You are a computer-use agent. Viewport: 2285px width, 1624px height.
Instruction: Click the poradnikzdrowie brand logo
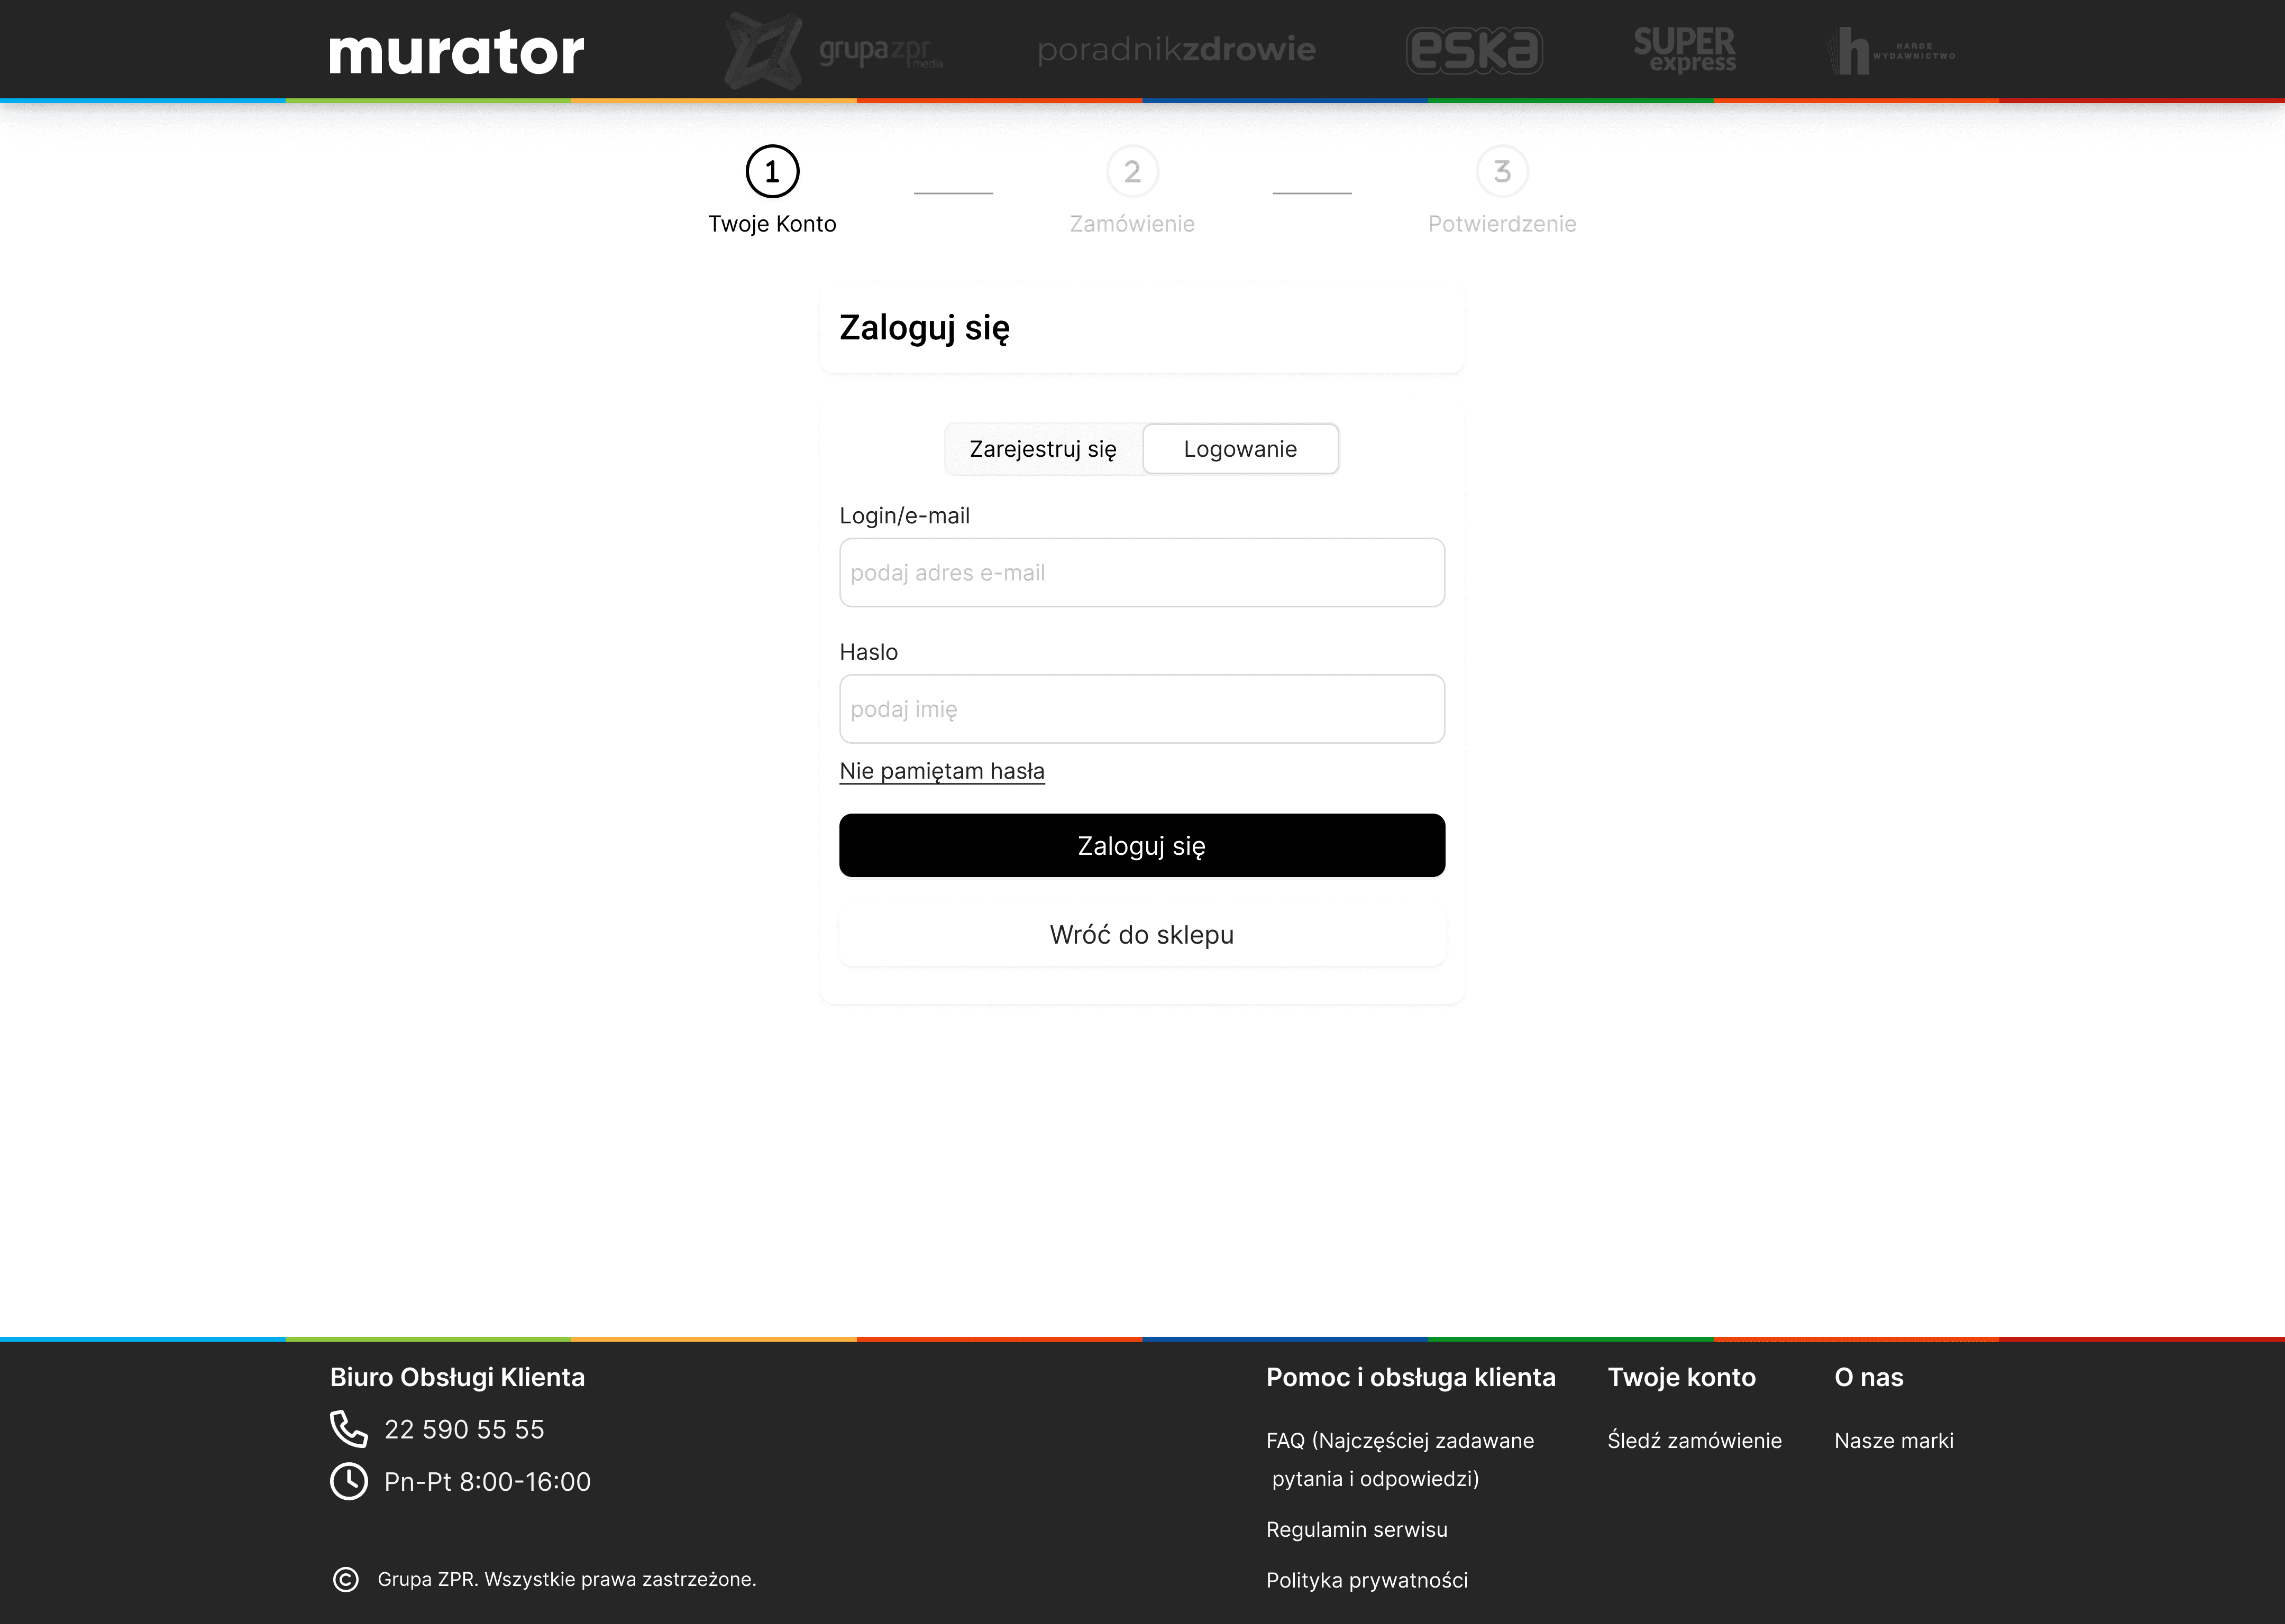click(1175, 49)
